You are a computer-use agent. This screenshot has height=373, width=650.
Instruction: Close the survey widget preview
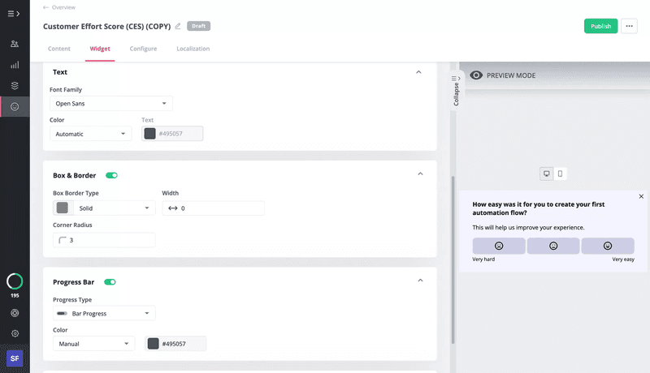[641, 196]
